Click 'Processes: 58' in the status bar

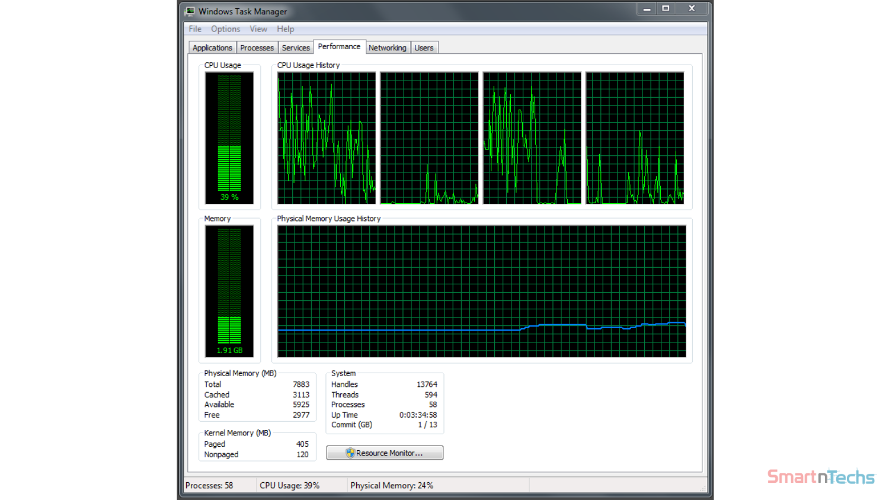[x=209, y=485]
